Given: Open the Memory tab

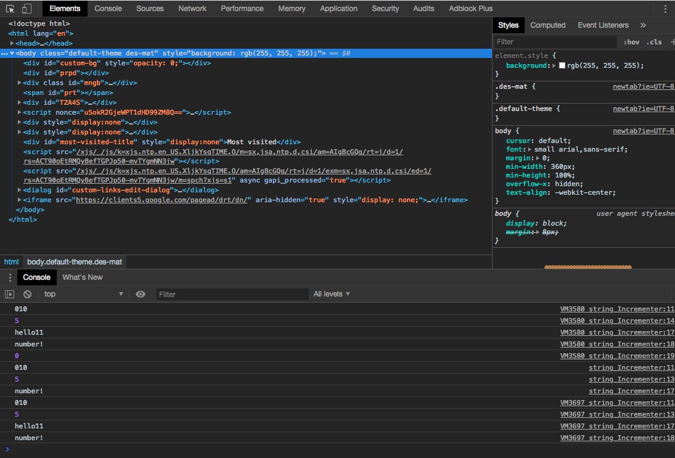Looking at the screenshot, I should pos(292,9).
